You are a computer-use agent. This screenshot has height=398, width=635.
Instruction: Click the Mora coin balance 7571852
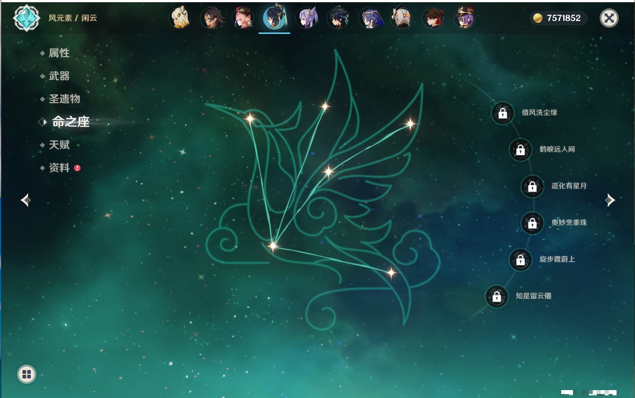click(x=558, y=18)
